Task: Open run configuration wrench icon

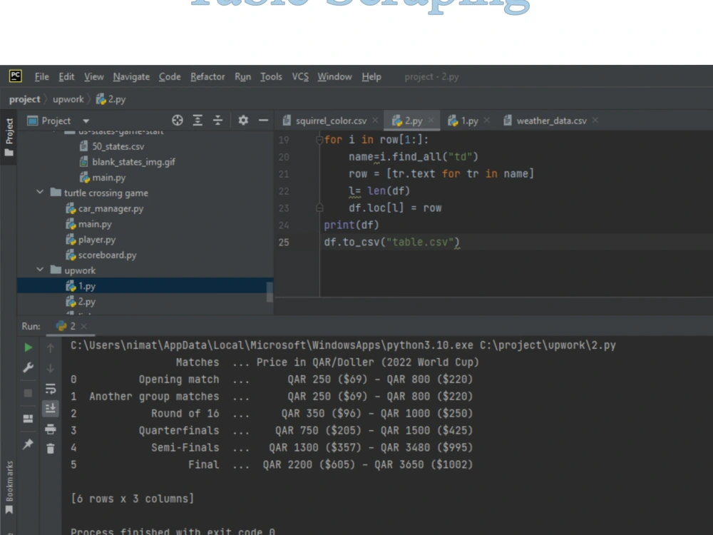Action: click(29, 367)
